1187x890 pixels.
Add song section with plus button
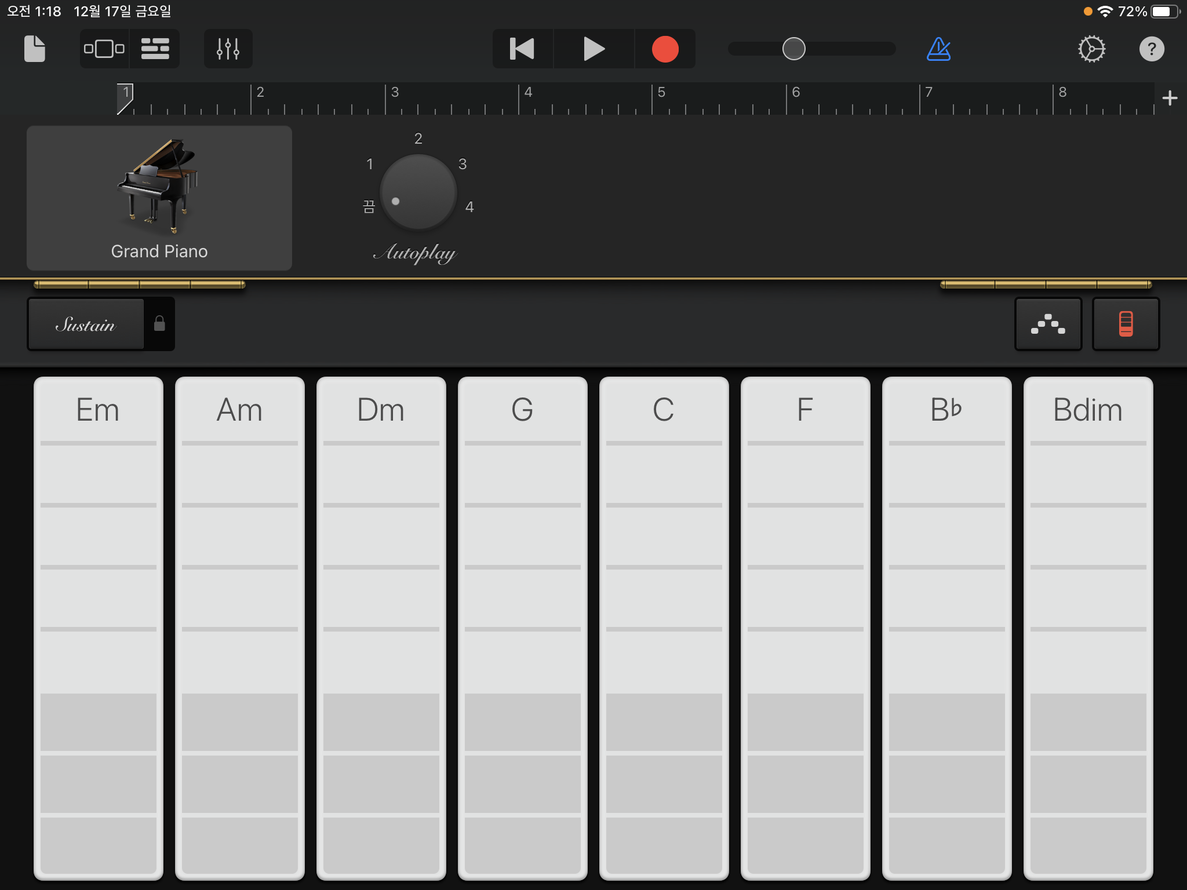(x=1170, y=98)
